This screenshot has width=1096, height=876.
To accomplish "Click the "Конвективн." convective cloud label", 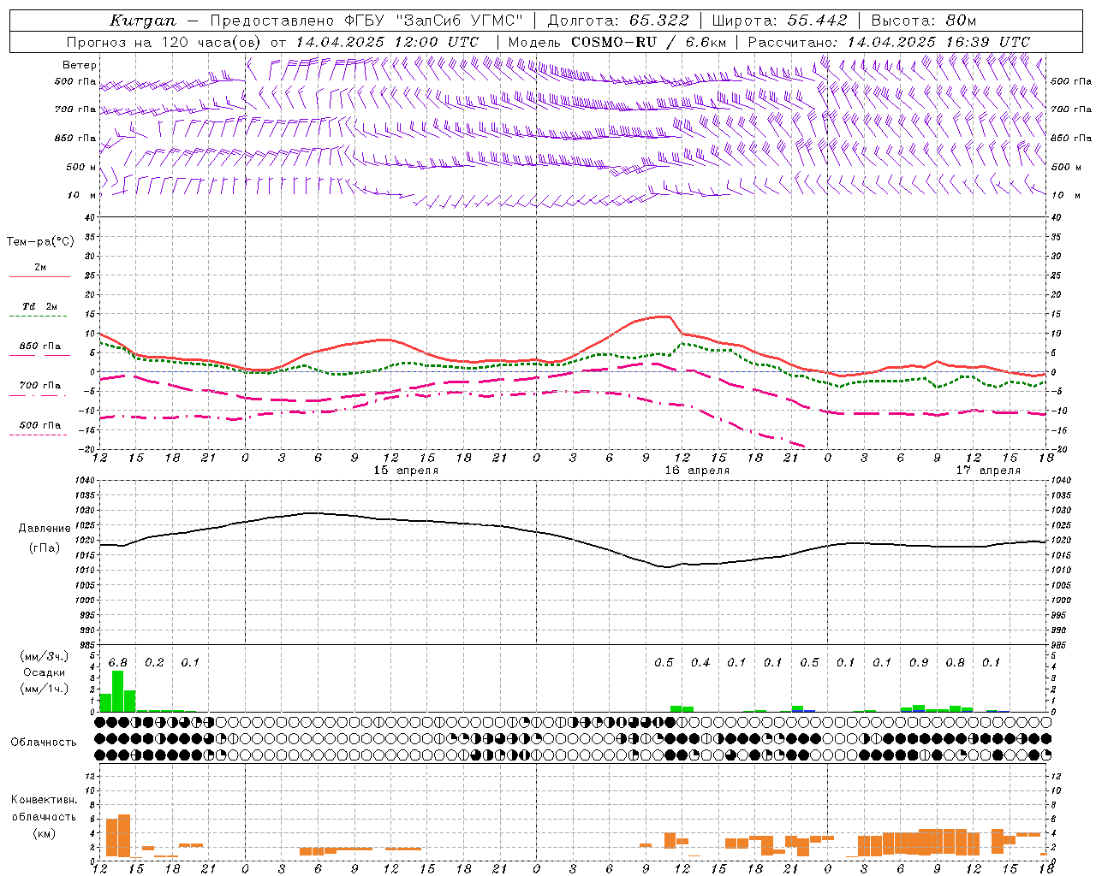I will 45,800.
